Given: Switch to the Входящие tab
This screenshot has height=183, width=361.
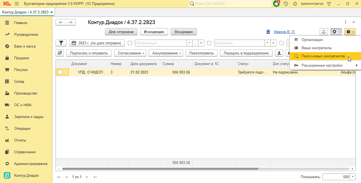Looking at the screenshot, I should point(184,32).
